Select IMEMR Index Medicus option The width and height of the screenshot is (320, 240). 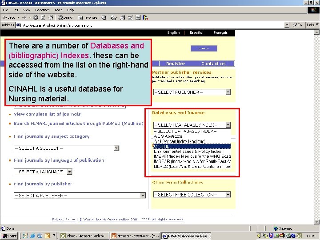tap(192, 156)
